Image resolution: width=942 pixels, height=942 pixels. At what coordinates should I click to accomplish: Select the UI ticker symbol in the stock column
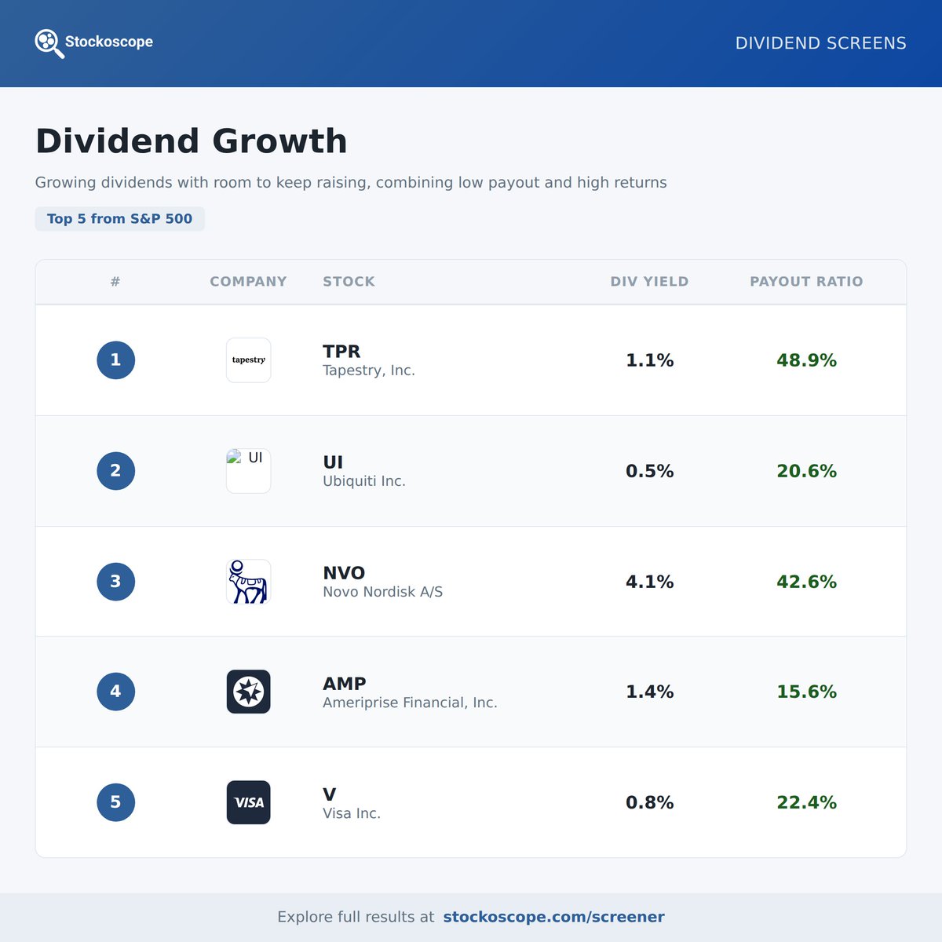point(333,462)
